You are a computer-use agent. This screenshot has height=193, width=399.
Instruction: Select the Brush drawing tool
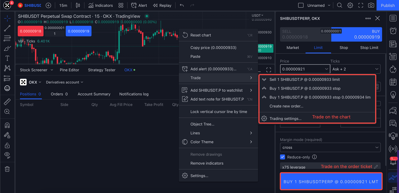point(7,48)
